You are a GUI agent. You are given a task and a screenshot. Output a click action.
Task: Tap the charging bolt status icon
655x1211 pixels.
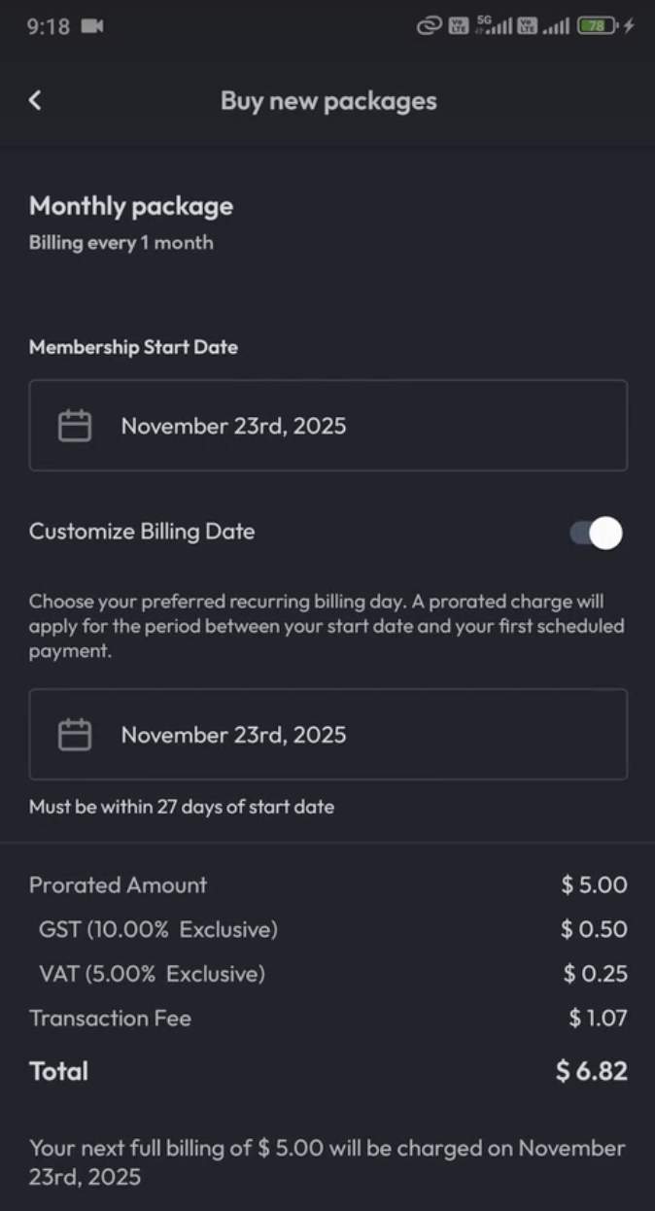629,27
